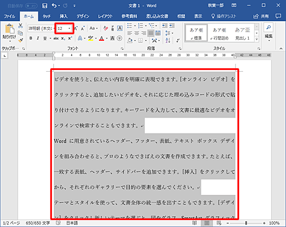286x227 pixels.
Task: Click the sort A-Z icon
Action: click(x=168, y=40)
